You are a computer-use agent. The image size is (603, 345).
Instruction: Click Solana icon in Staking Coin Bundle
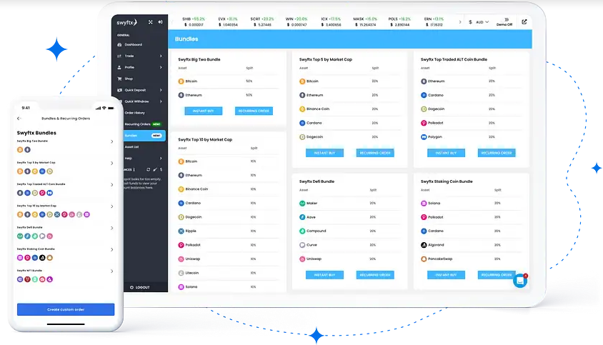point(424,203)
